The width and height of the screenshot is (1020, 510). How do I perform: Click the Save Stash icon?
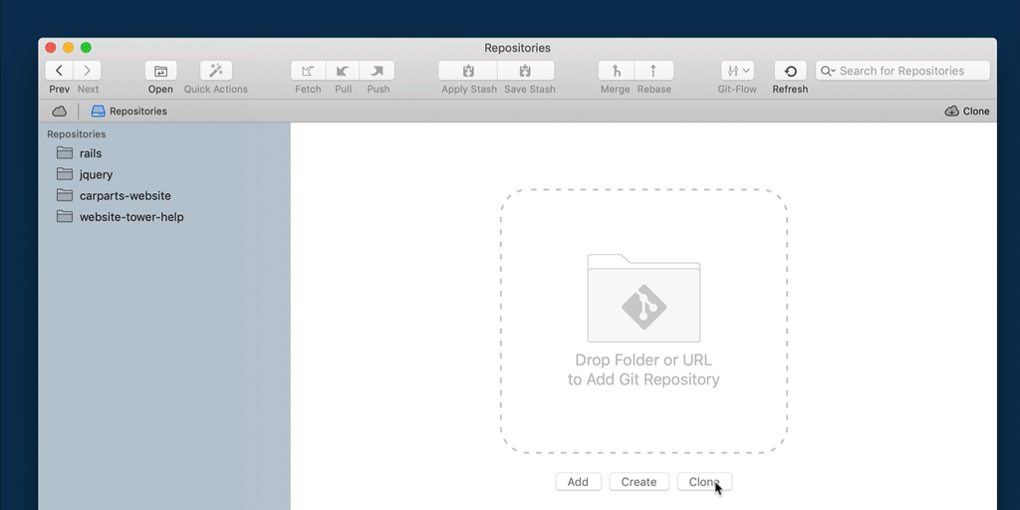(x=526, y=71)
